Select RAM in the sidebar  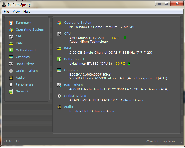pos(19,43)
